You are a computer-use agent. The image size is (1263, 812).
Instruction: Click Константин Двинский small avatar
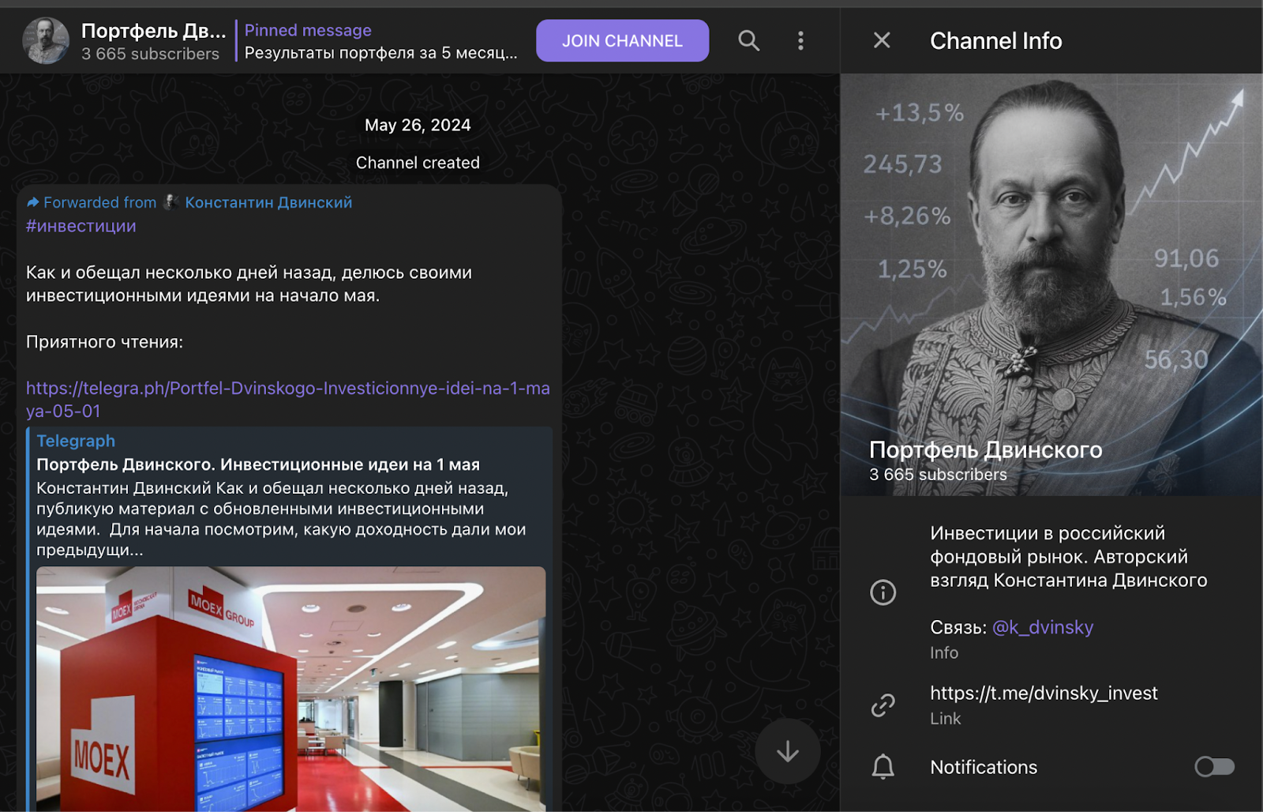(171, 202)
